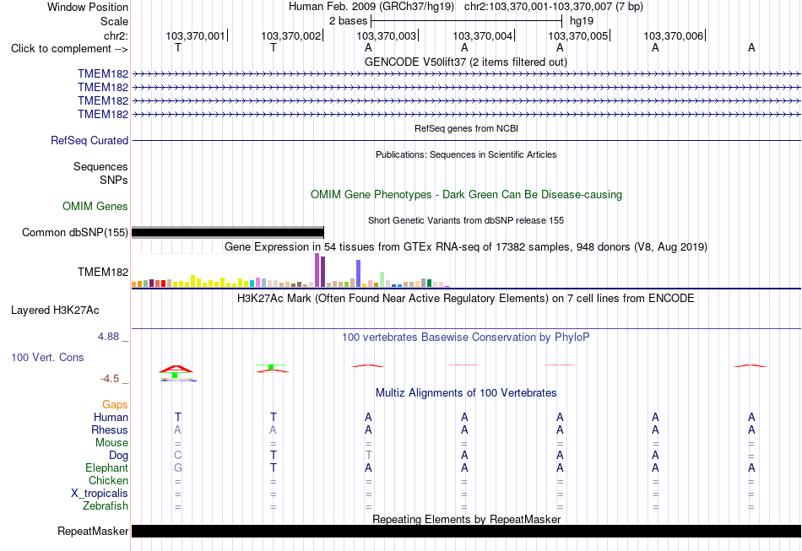Click the '2 bases' scale text
The height and width of the screenshot is (551, 802).
click(x=349, y=21)
